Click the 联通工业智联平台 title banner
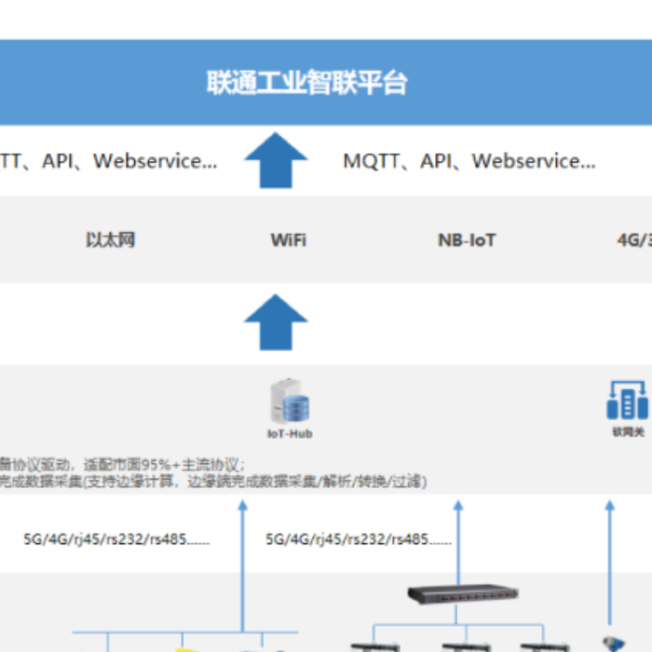The image size is (652, 652). click(307, 82)
